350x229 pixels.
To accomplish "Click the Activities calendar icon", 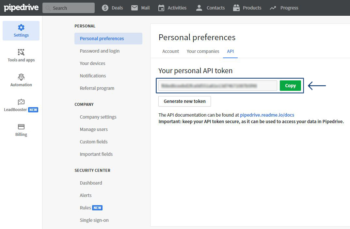I will point(161,8).
